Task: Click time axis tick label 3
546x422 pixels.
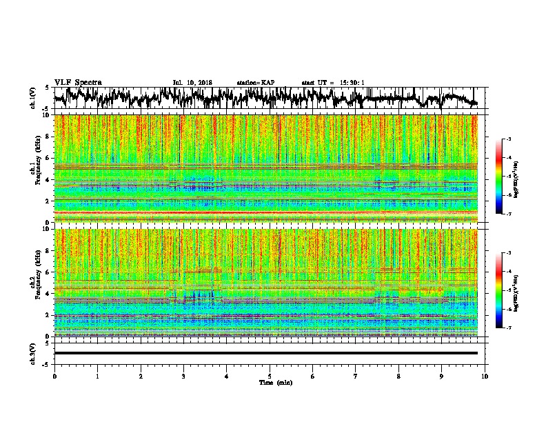Action: pyautogui.click(x=183, y=376)
